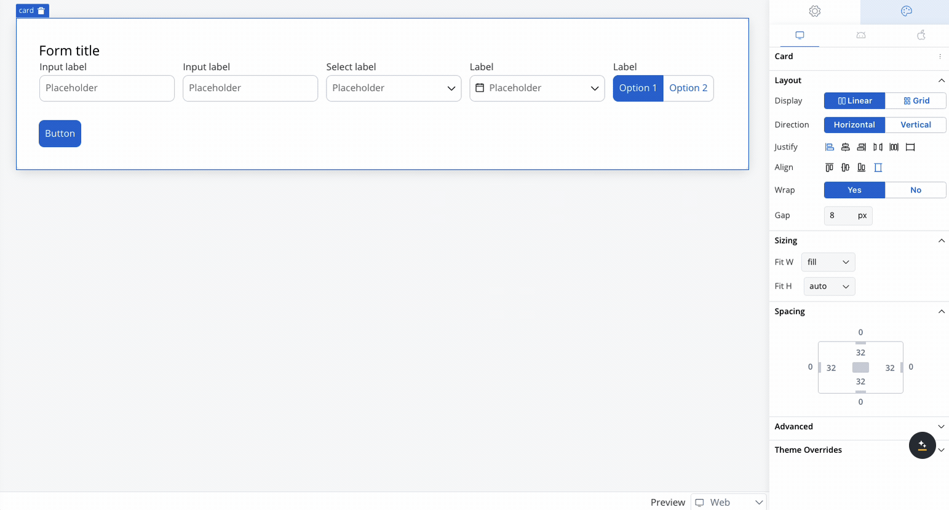Edit the right margin value 0
949x510 pixels.
911,367
